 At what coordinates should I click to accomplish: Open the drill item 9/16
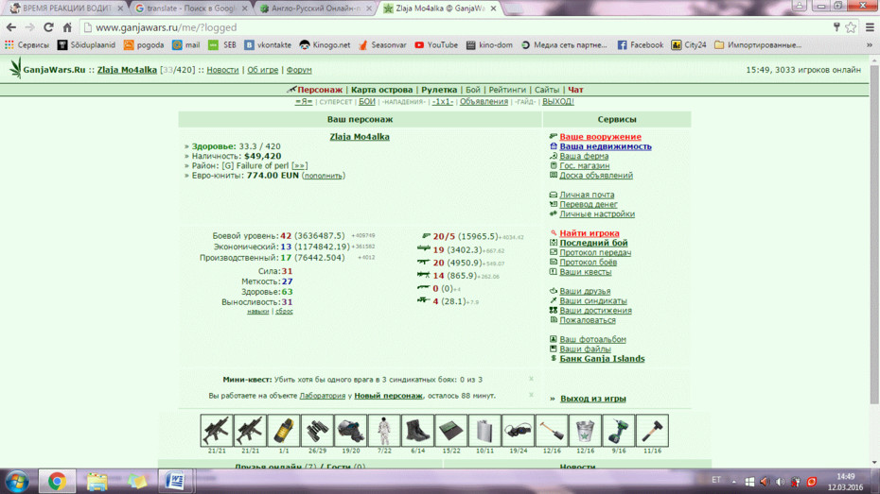[619, 430]
